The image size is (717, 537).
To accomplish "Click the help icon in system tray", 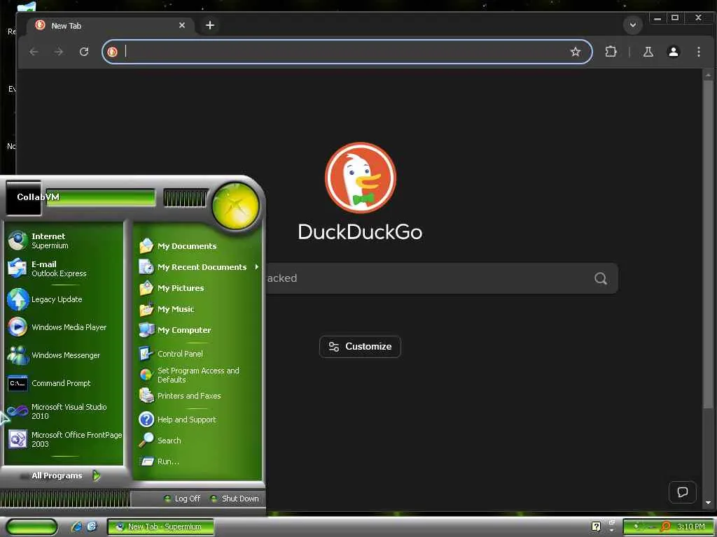I will [596, 527].
